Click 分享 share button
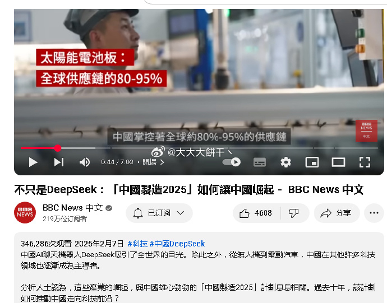The height and width of the screenshot is (303, 387). 337,213
